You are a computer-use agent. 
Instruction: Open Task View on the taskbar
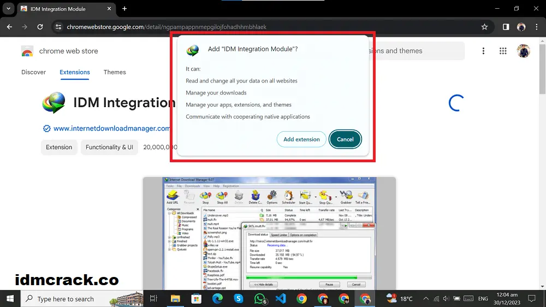click(x=153, y=299)
